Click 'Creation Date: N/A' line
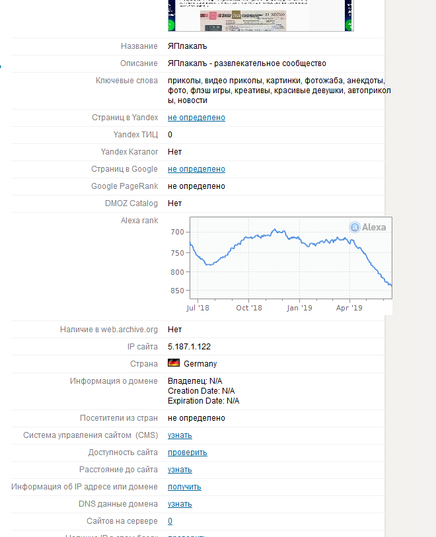The image size is (436, 537). point(201,391)
